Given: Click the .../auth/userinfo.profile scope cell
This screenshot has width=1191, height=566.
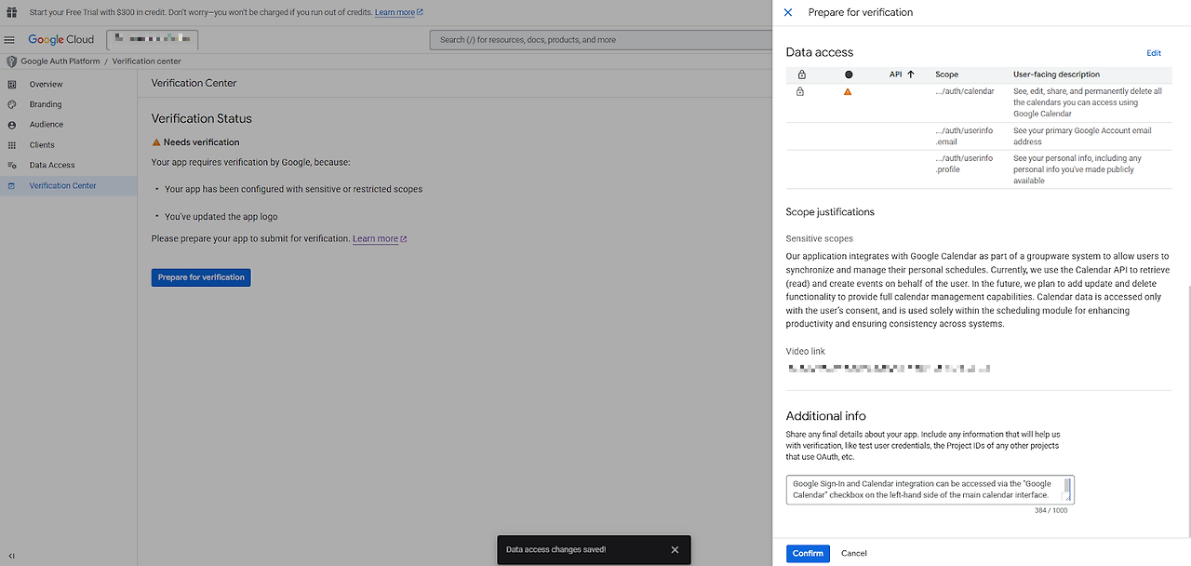Looking at the screenshot, I should pyautogui.click(x=964, y=164).
